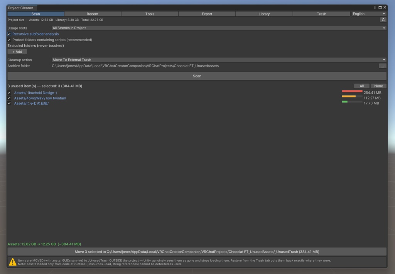The image size is (395, 274).
Task: Switch to the Tools tab
Action: (x=150, y=14)
